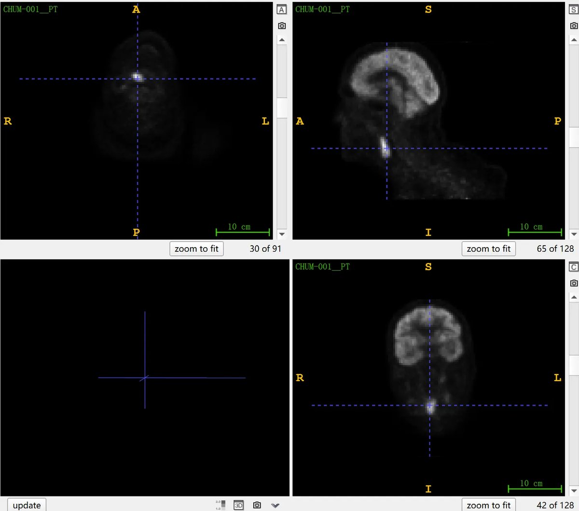Click the coronal view slice slider handle

pos(574,366)
